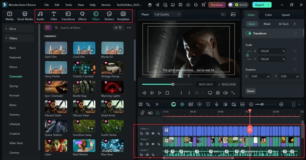Open the Stock Media panel

pyautogui.click(x=25, y=16)
